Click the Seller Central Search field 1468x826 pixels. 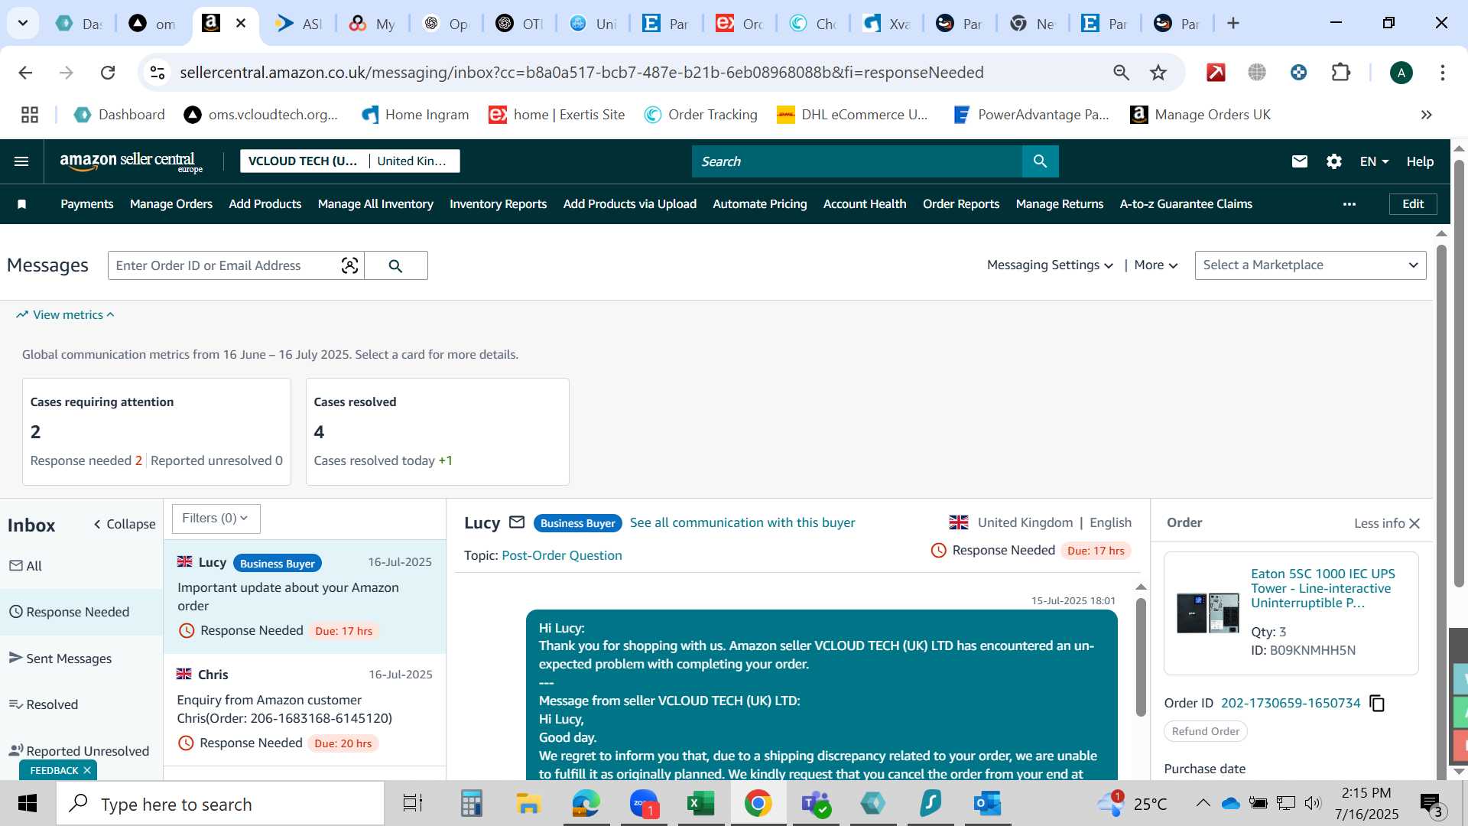(x=857, y=161)
